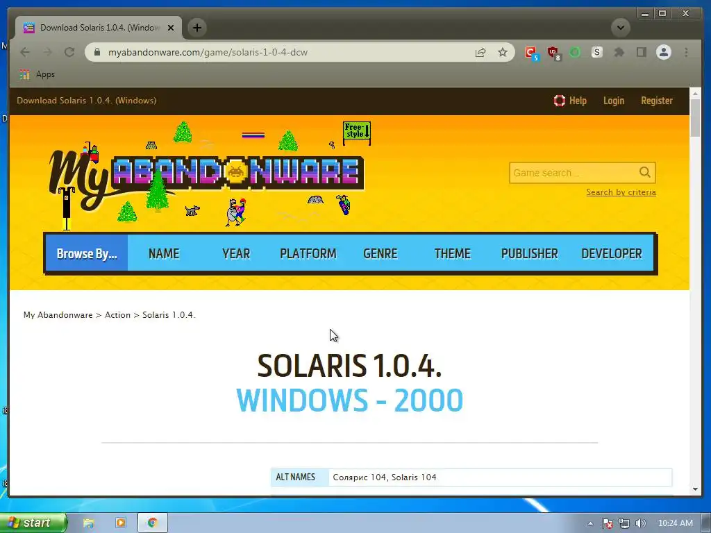Click the share page icon in address bar
This screenshot has height=533, width=711.
tap(480, 52)
